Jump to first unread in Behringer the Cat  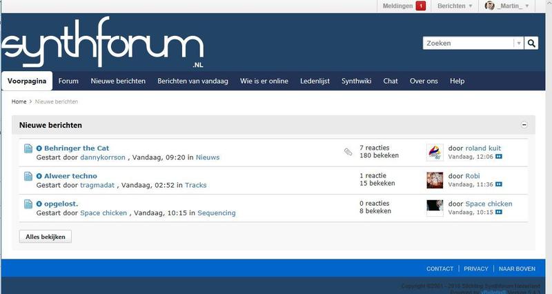tap(39, 148)
